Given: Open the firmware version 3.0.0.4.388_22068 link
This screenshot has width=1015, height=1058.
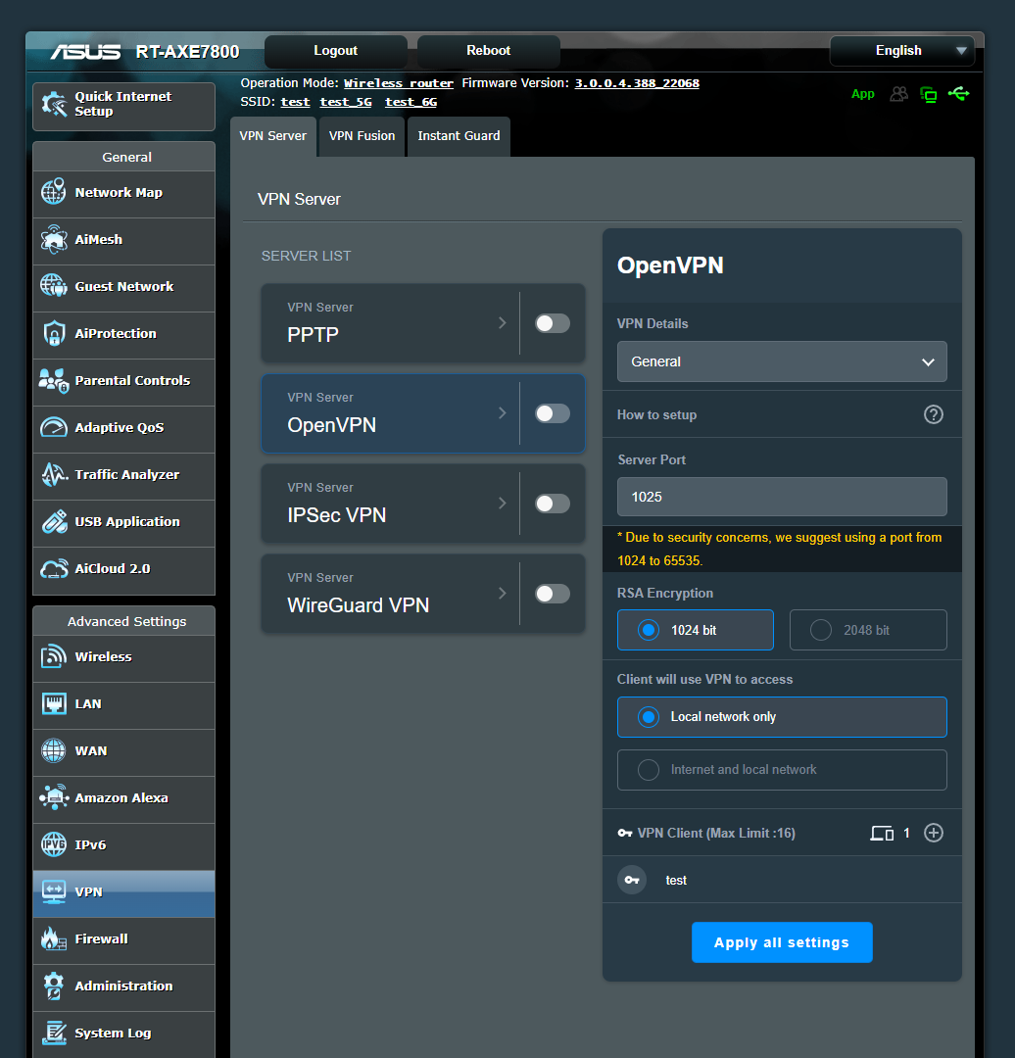Looking at the screenshot, I should 637,83.
